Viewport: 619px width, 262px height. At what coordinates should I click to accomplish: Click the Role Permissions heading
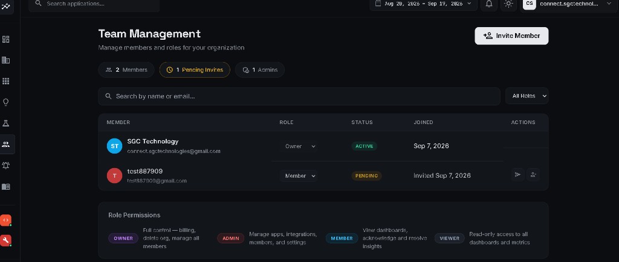[x=134, y=215]
